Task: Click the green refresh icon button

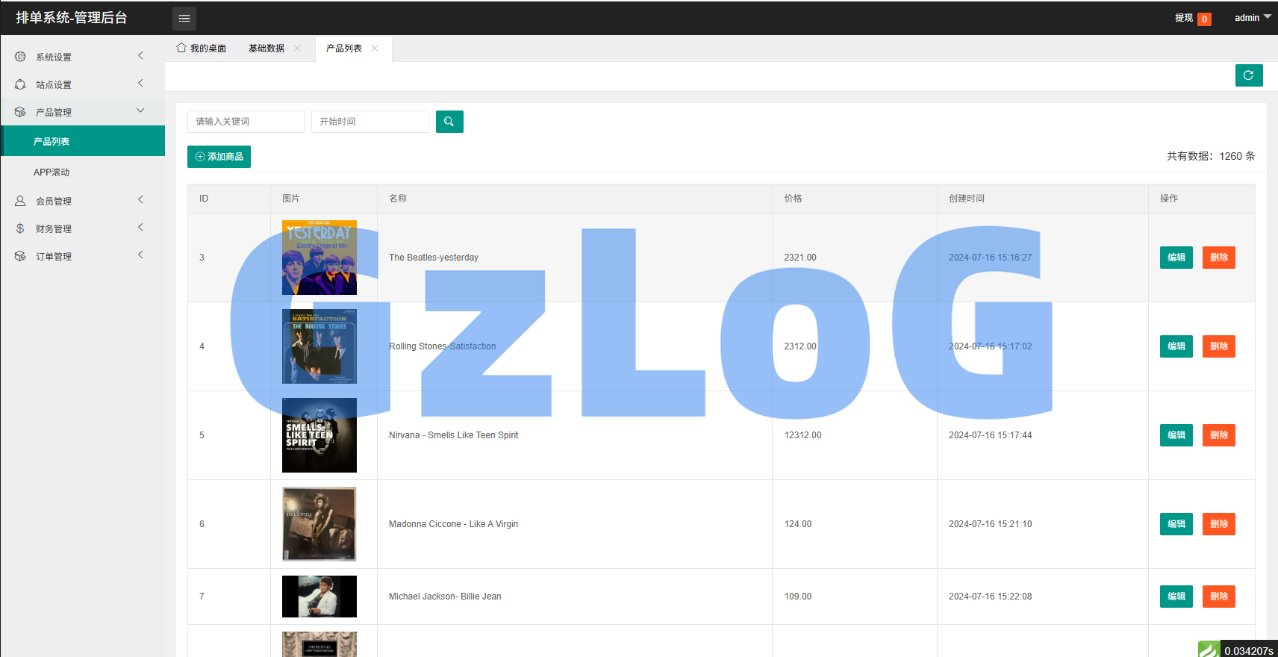Action: [1248, 75]
